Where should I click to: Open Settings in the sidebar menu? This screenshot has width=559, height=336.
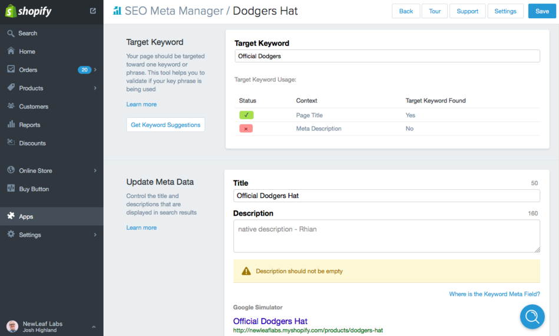[30, 235]
